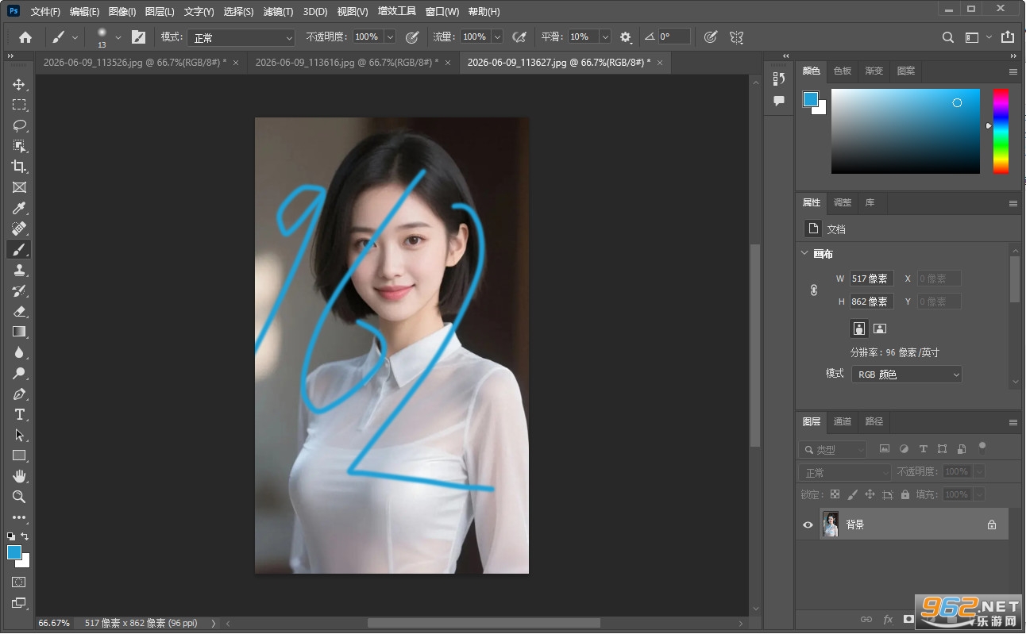Click the search magnifier in options bar

click(x=948, y=37)
